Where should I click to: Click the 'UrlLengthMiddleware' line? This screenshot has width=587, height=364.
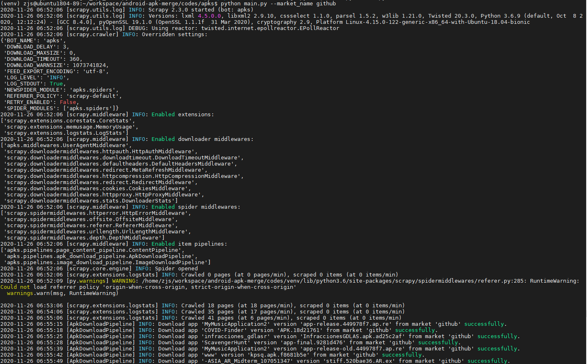(x=97, y=232)
